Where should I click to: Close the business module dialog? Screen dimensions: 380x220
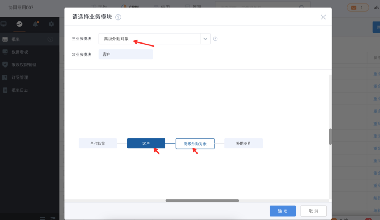point(323,17)
